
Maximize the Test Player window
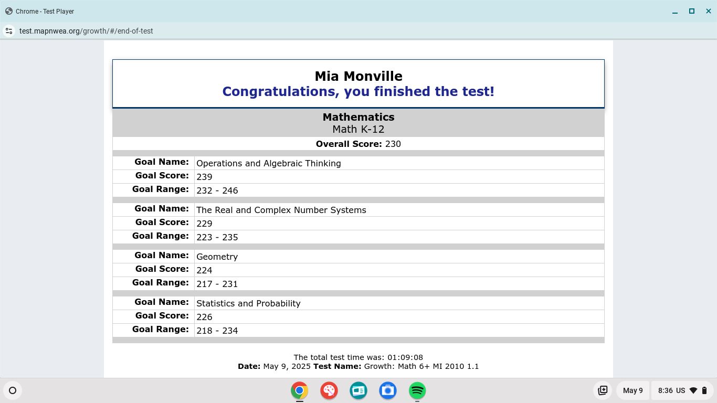pos(692,11)
